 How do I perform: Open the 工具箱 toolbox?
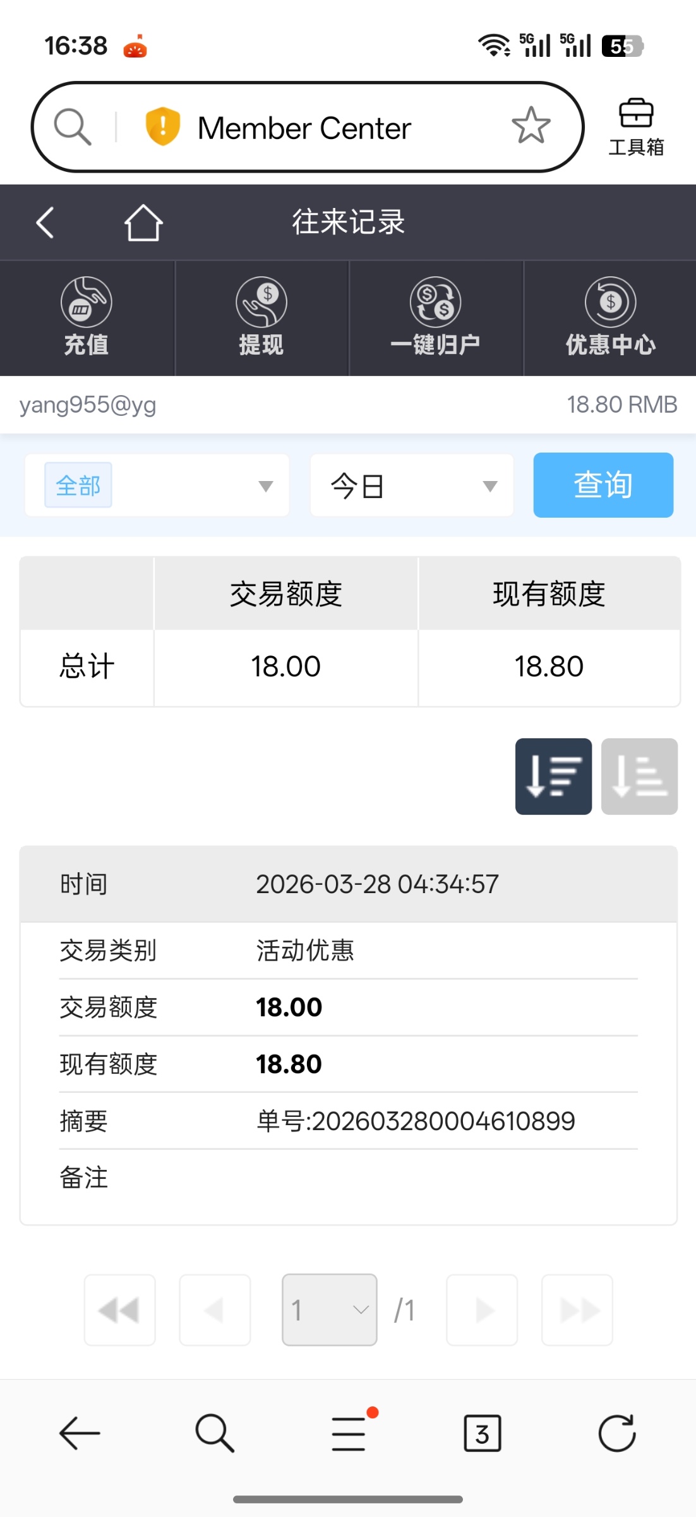coord(635,127)
